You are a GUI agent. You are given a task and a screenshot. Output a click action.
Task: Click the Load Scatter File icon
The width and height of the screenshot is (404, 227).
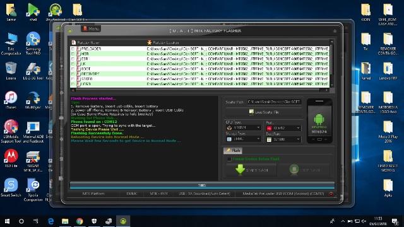[x=251, y=112]
